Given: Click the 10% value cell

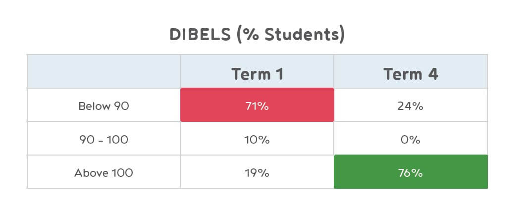Looking at the screenshot, I should pyautogui.click(x=257, y=140).
